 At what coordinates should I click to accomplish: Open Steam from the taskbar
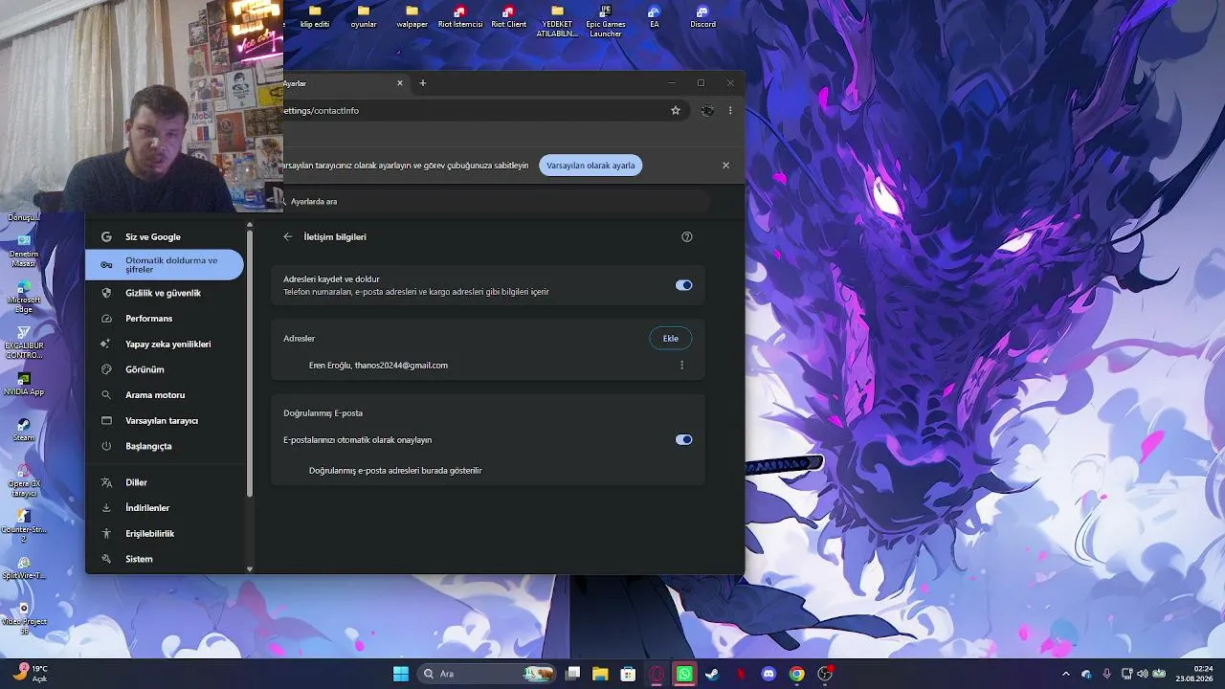[x=712, y=674]
